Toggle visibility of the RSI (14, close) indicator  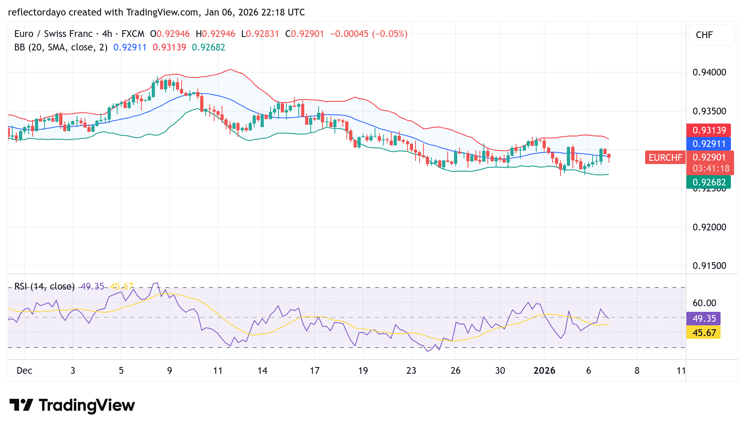coord(44,286)
